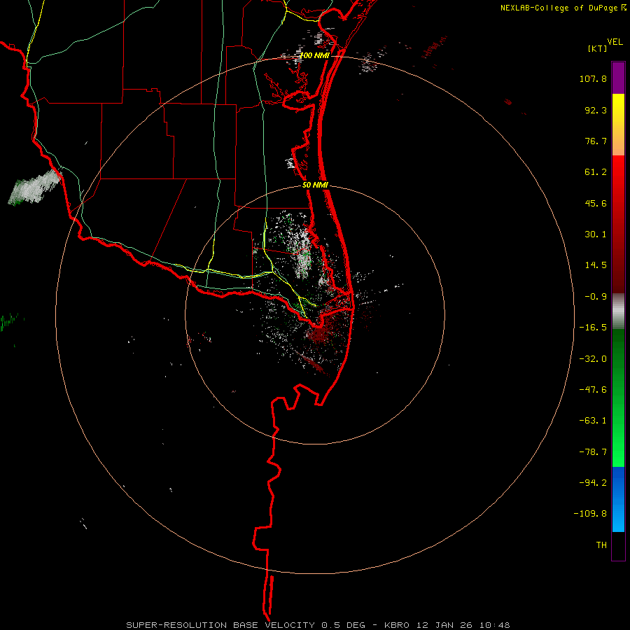Click the 100 NMI range ring label
Screen dimensions: 630x630
click(x=314, y=55)
